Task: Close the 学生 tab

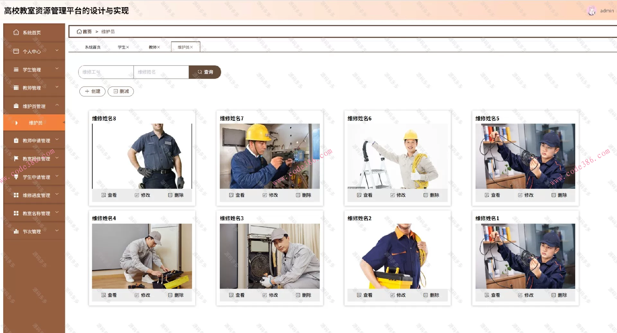Action: click(x=128, y=47)
